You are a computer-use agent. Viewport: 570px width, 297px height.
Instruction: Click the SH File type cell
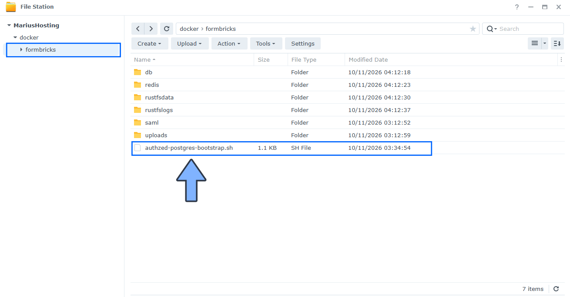[x=301, y=148]
